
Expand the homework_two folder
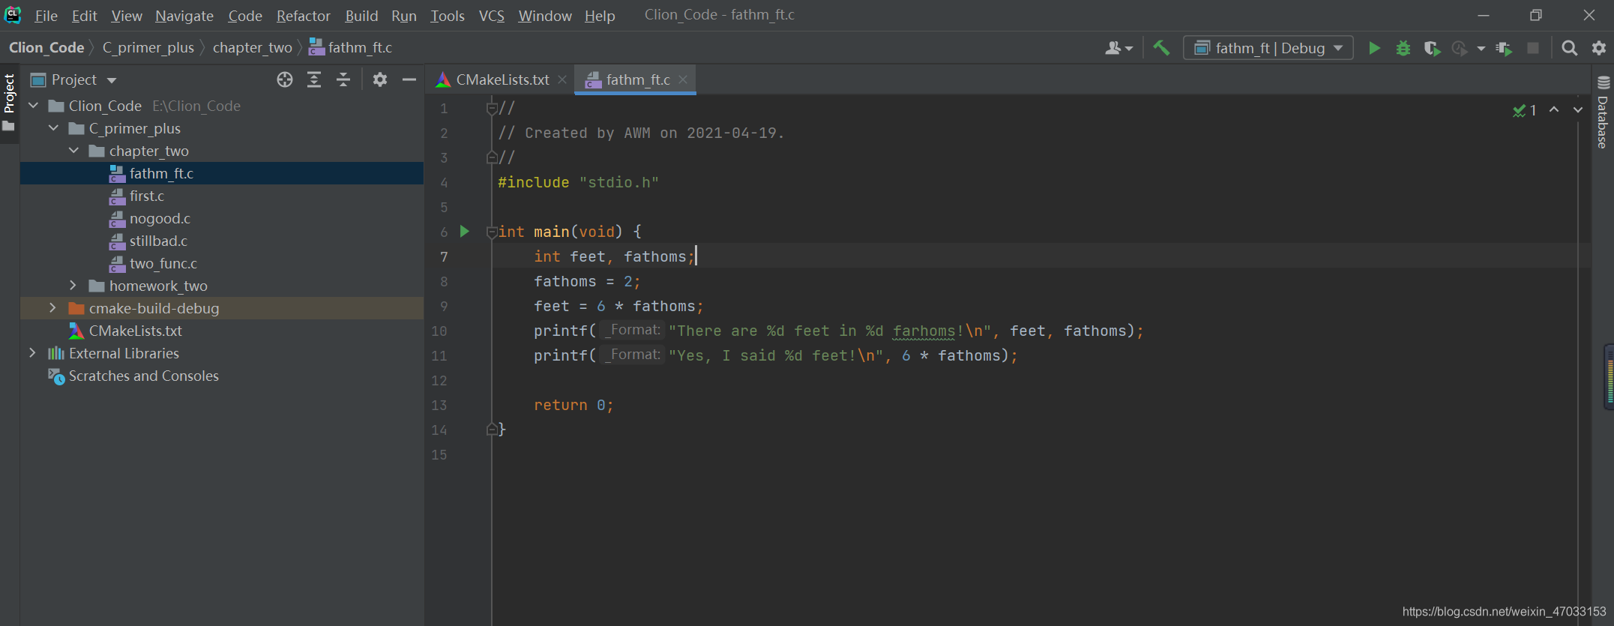[x=73, y=286]
